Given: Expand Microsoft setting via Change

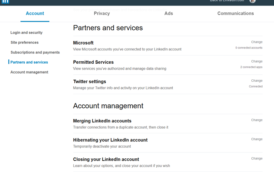Looking at the screenshot, I should [x=257, y=42].
